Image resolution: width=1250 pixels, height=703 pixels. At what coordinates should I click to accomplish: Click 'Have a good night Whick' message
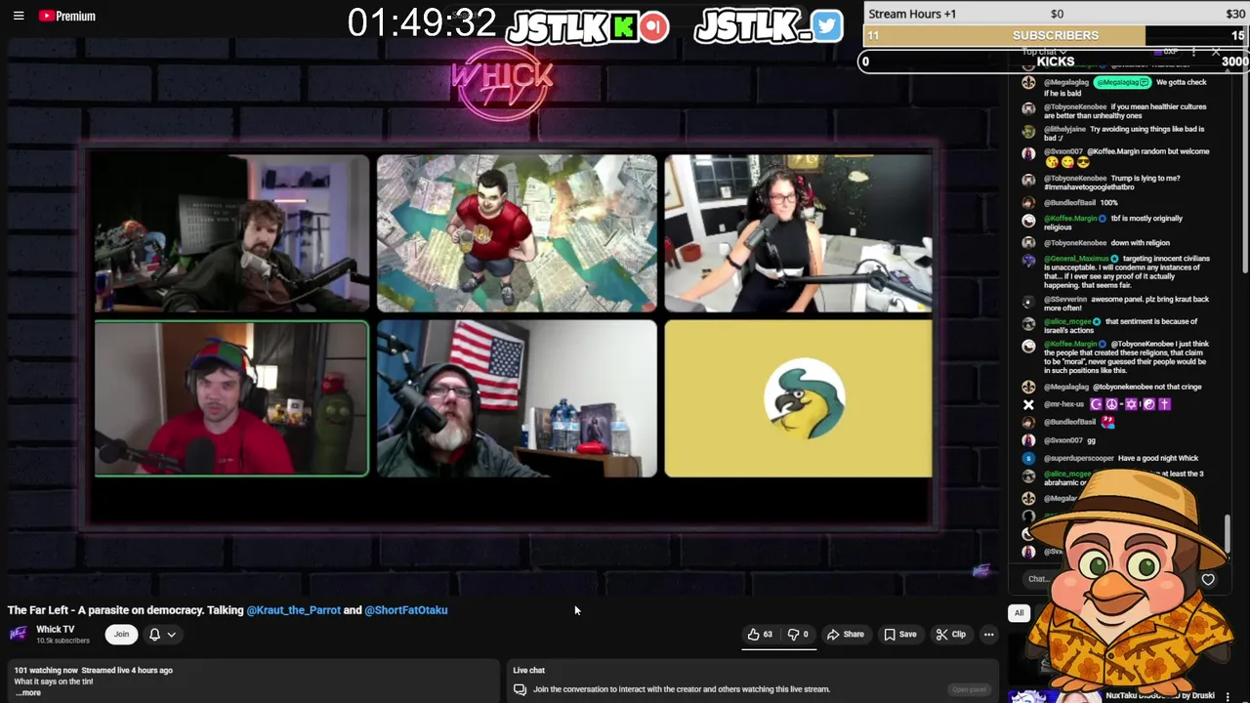[1158, 458]
